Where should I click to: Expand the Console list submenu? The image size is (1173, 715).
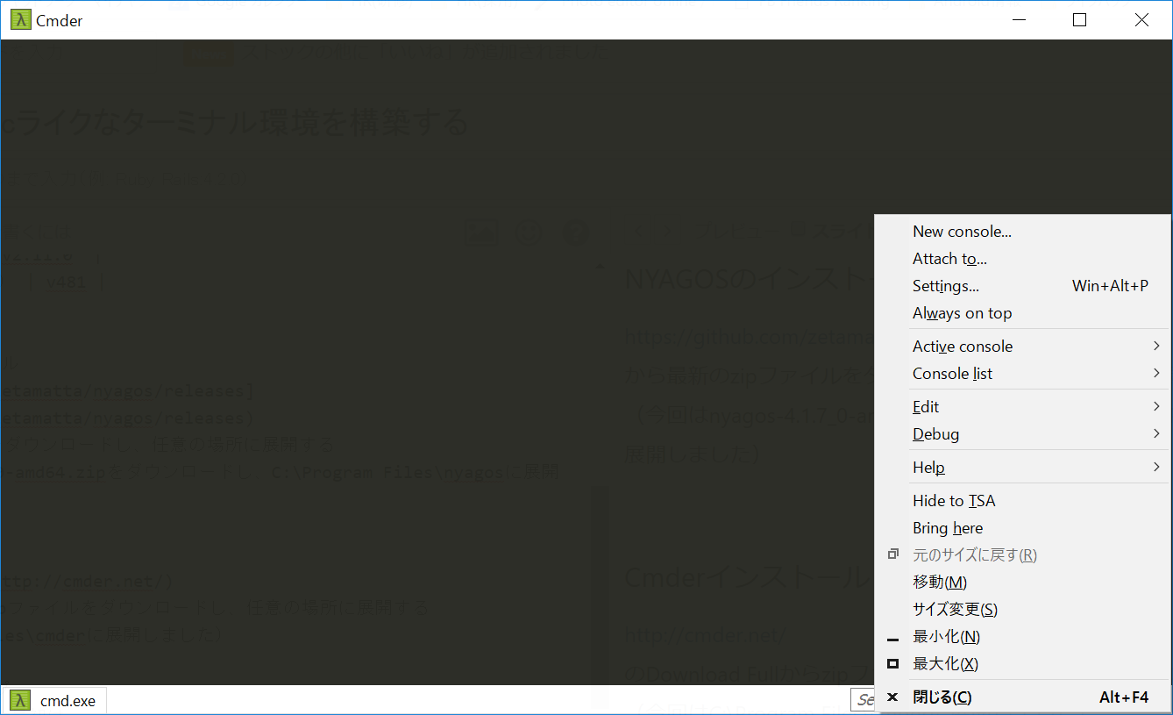click(1022, 374)
